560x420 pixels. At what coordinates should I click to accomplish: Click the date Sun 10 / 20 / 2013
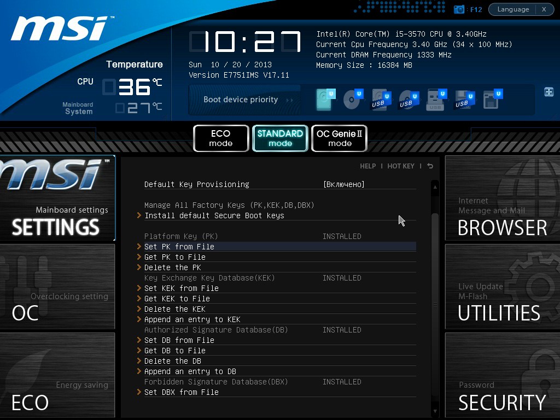(x=230, y=65)
